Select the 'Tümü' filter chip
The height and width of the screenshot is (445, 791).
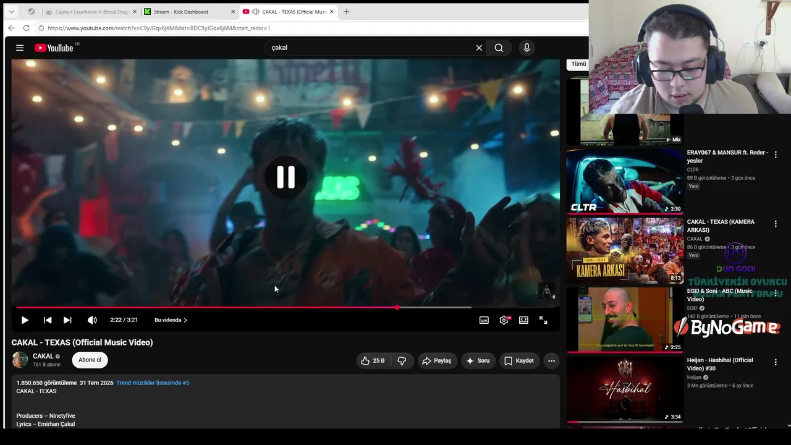pos(578,64)
